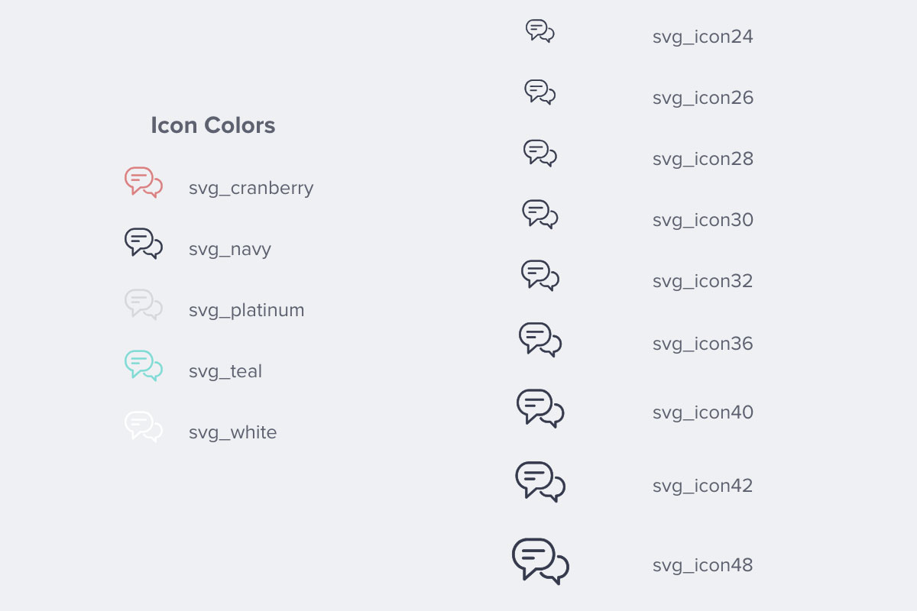Click the chat icon beside svg_icon32
917x611 pixels.
(540, 276)
